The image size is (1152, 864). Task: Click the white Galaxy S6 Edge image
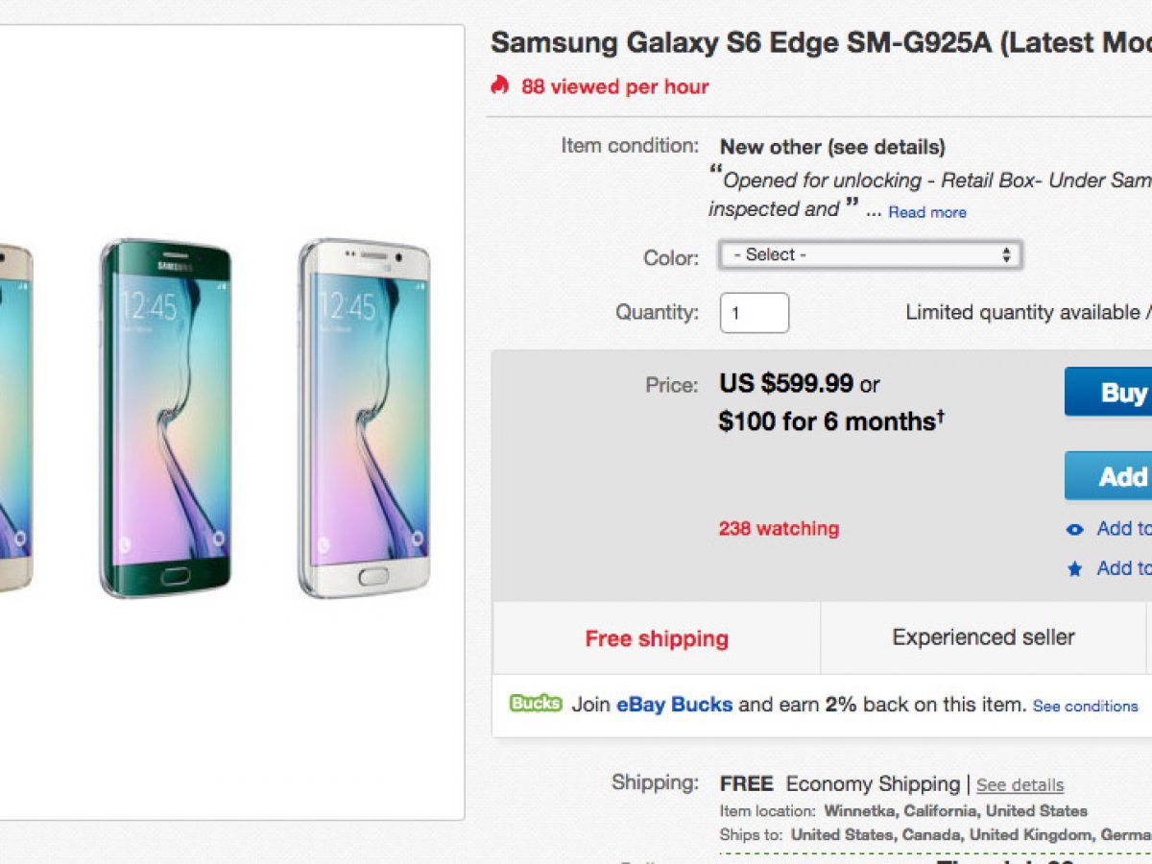(x=364, y=419)
